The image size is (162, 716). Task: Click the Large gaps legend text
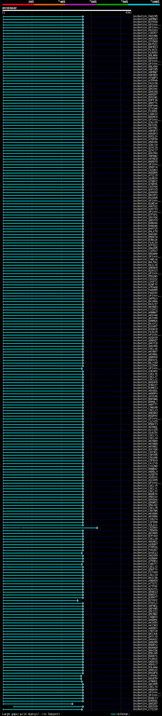tap(31, 714)
